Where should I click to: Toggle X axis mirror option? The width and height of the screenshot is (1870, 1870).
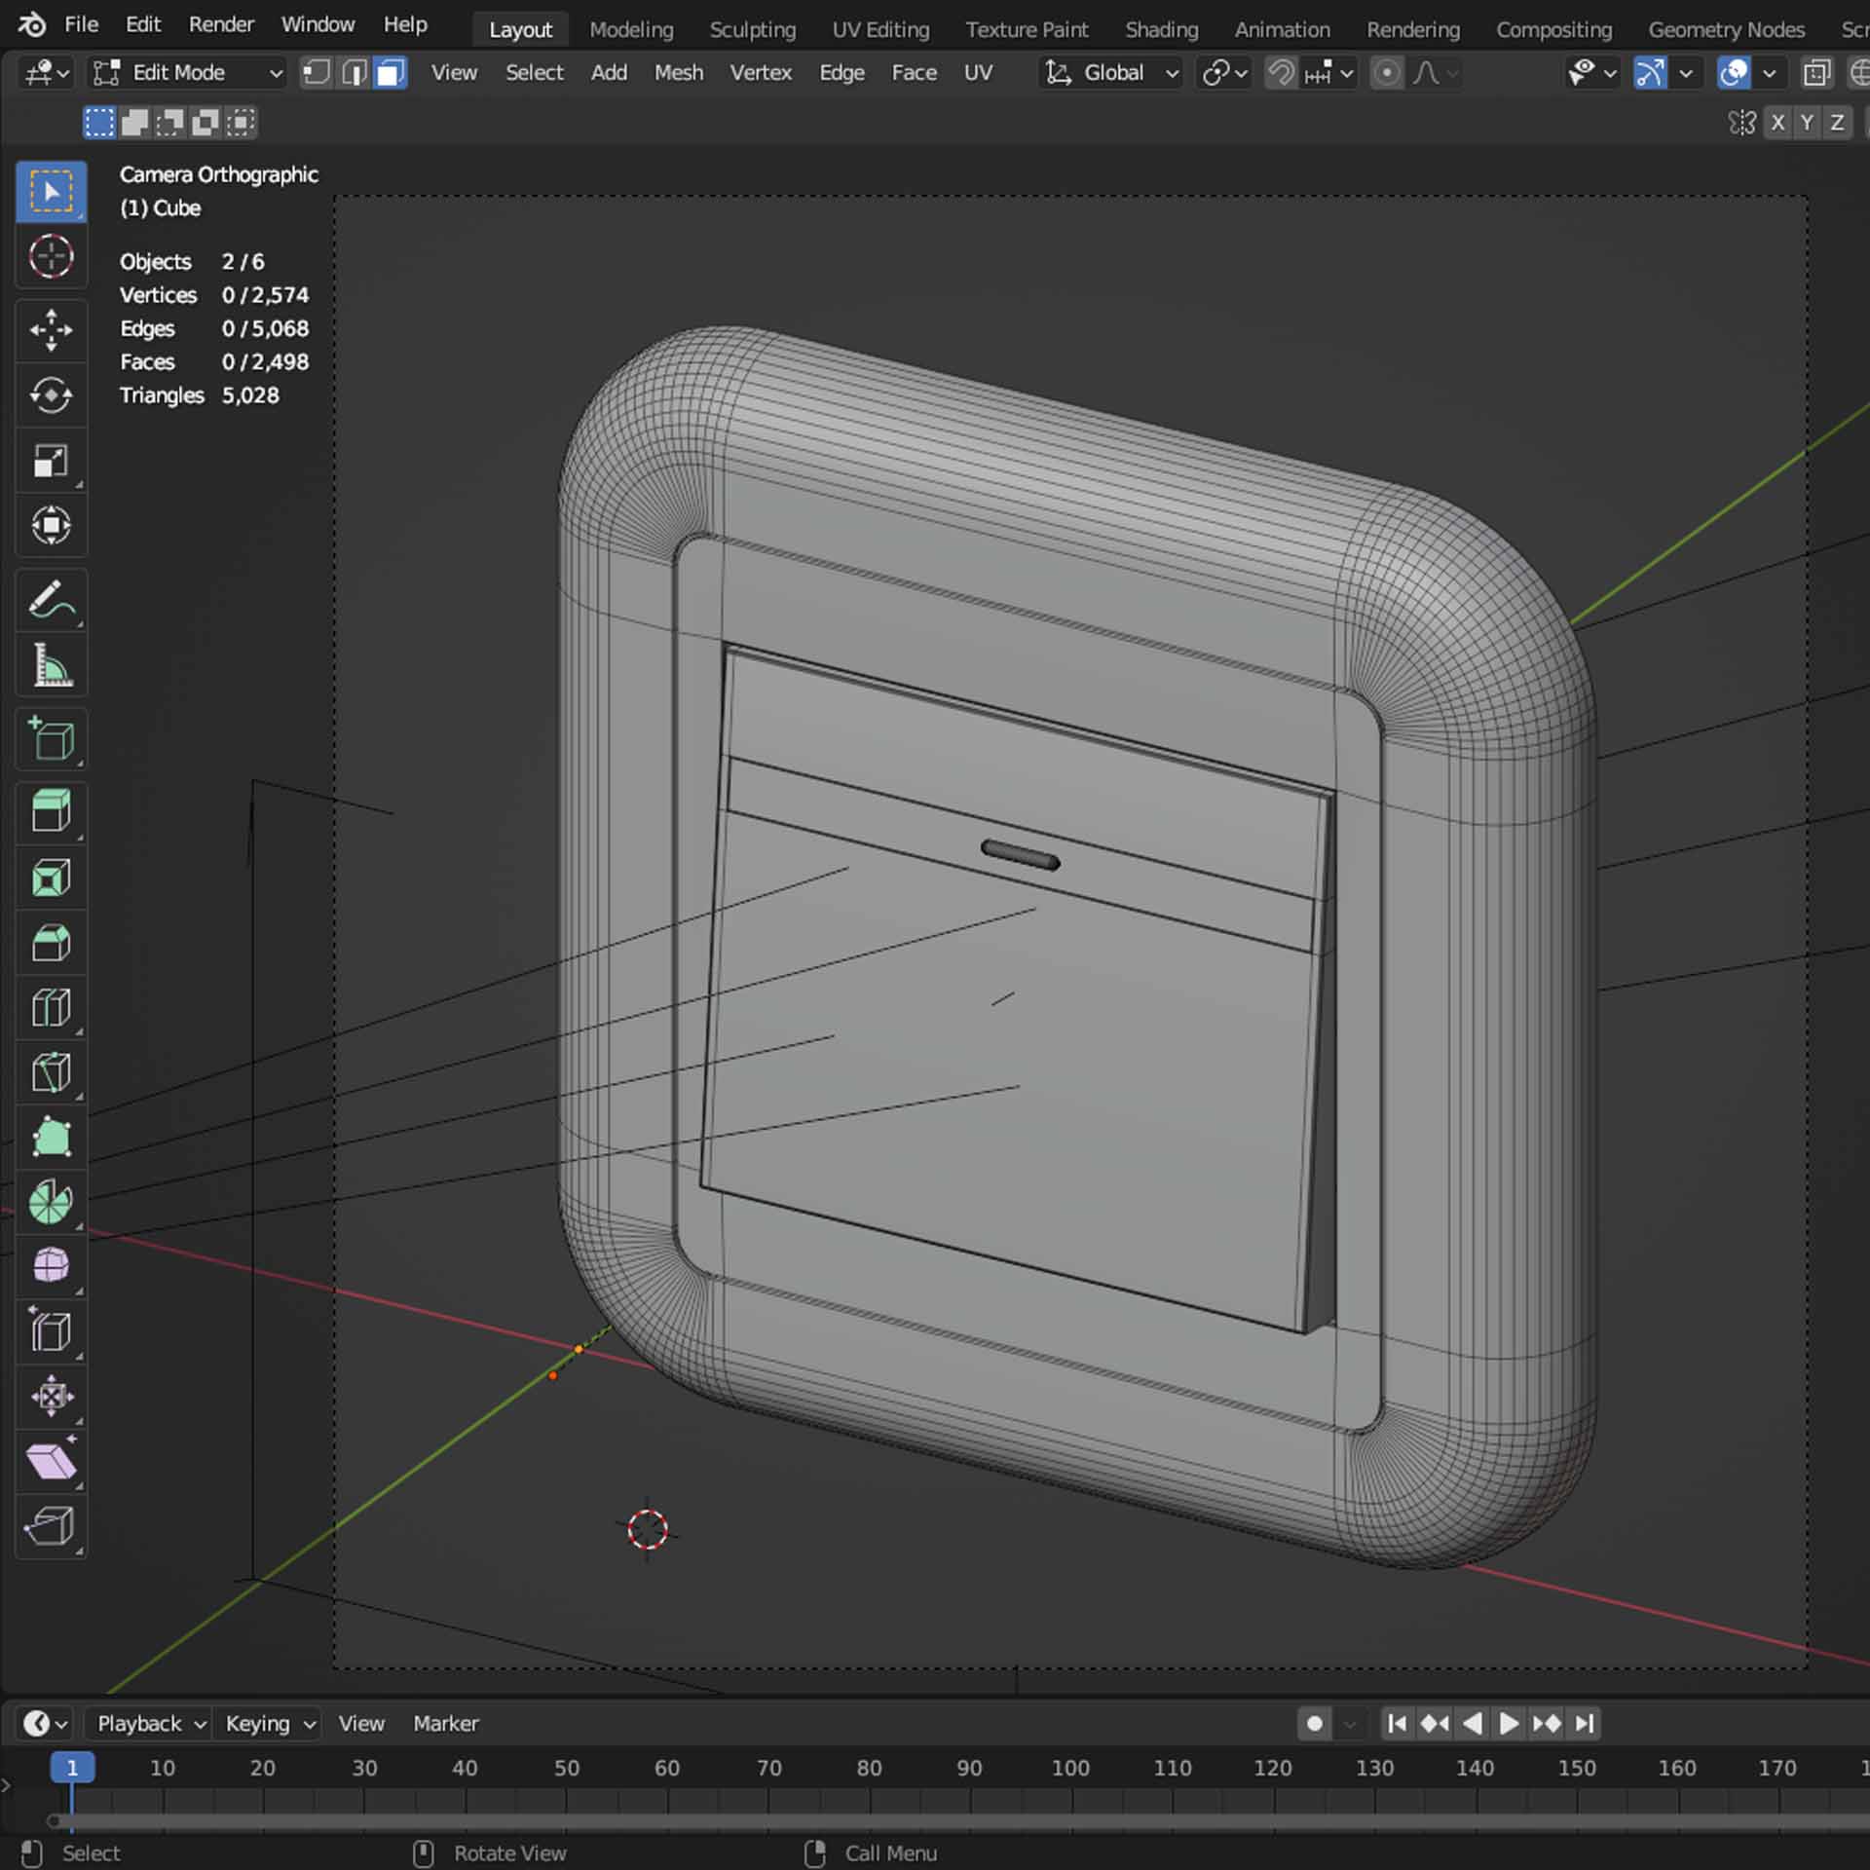tap(1777, 123)
